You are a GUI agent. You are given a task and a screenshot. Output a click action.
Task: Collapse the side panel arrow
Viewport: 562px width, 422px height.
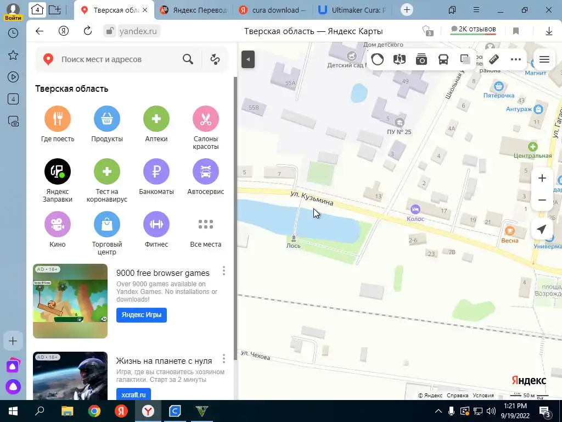(248, 59)
